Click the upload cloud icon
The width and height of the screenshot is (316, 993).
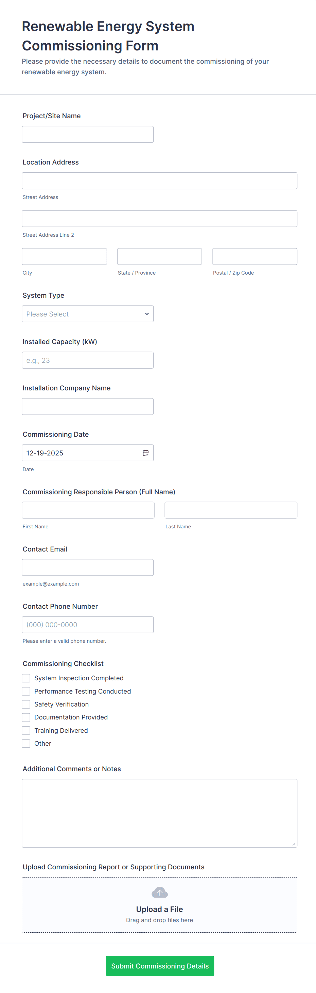tap(160, 892)
